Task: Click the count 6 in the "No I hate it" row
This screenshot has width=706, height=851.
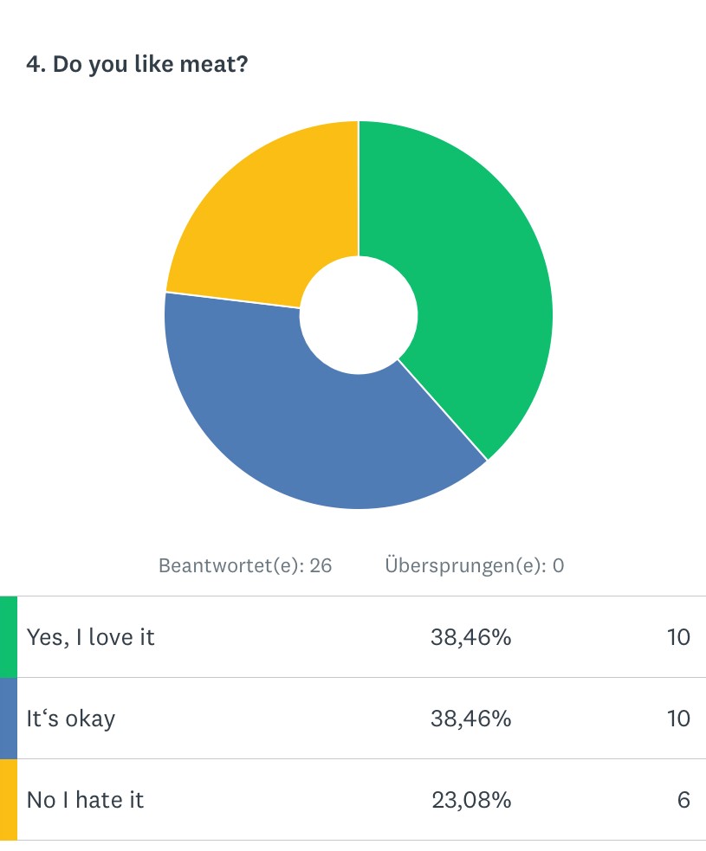Action: point(683,800)
